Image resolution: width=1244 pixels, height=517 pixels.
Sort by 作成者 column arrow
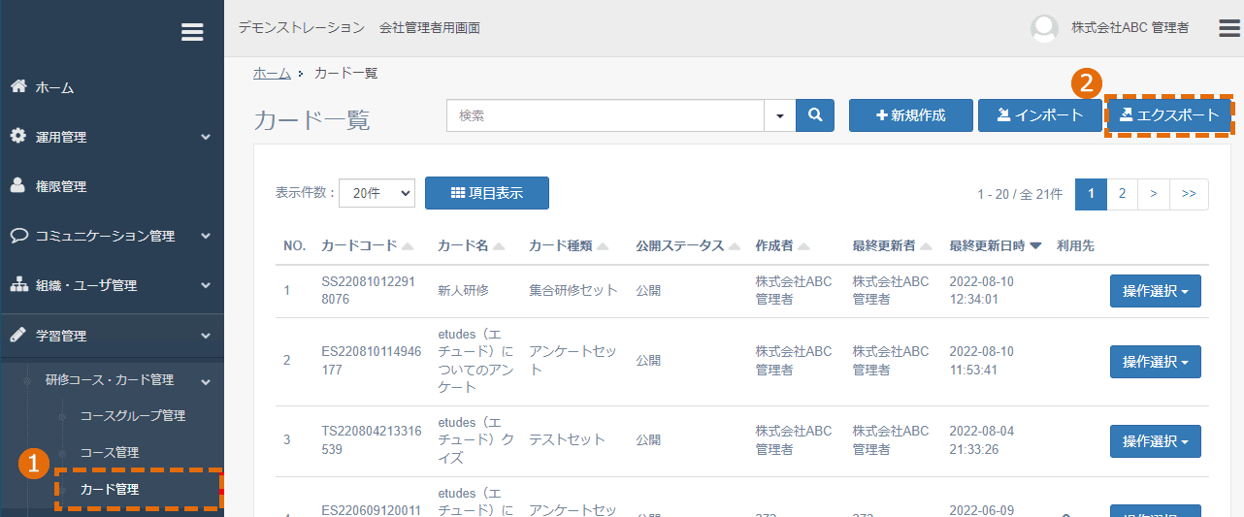tap(804, 246)
